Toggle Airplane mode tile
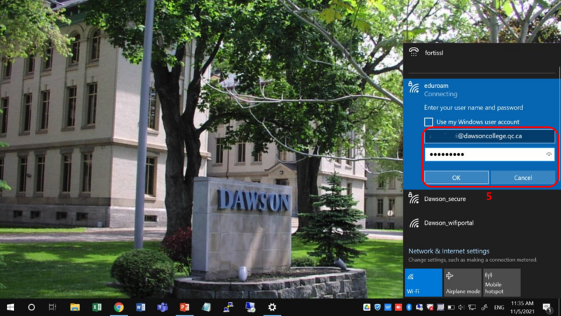This screenshot has width=561, height=316. (463, 283)
